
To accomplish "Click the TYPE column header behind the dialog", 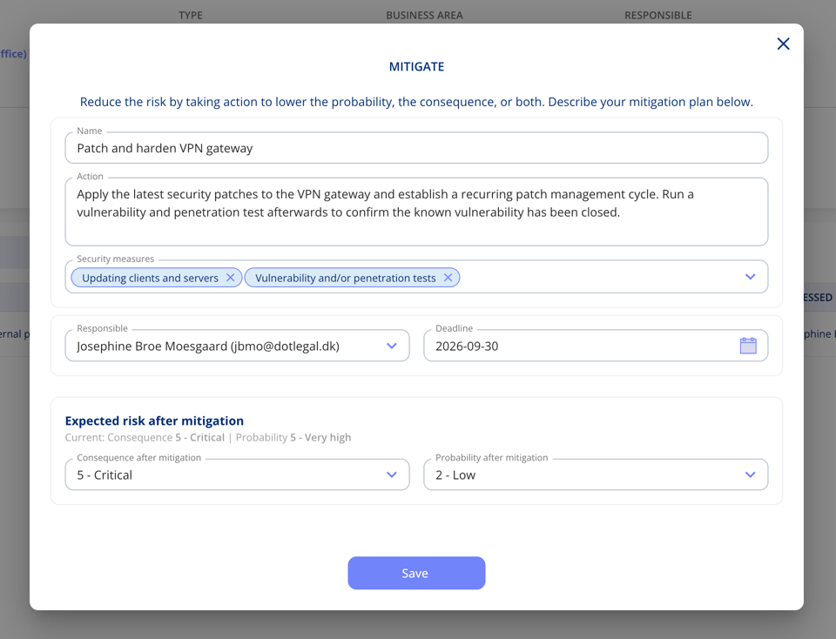I will tap(191, 16).
